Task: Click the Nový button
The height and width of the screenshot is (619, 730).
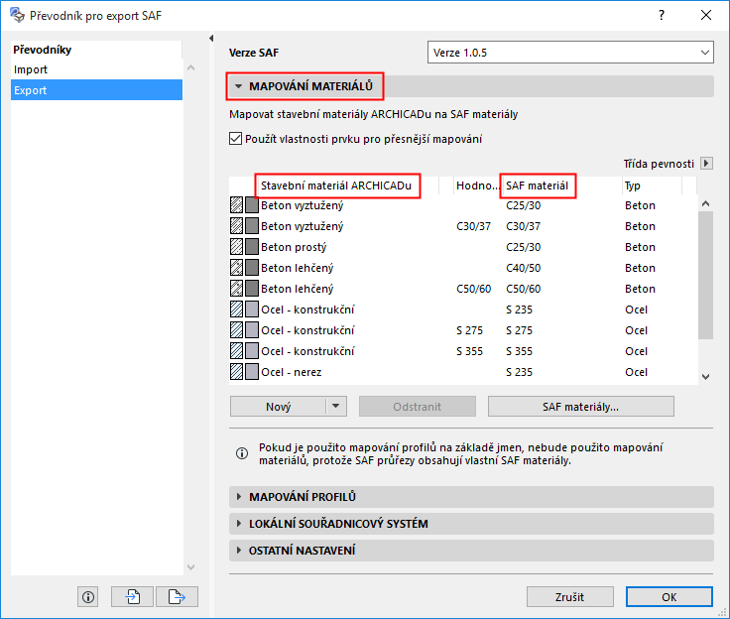Action: click(x=278, y=406)
